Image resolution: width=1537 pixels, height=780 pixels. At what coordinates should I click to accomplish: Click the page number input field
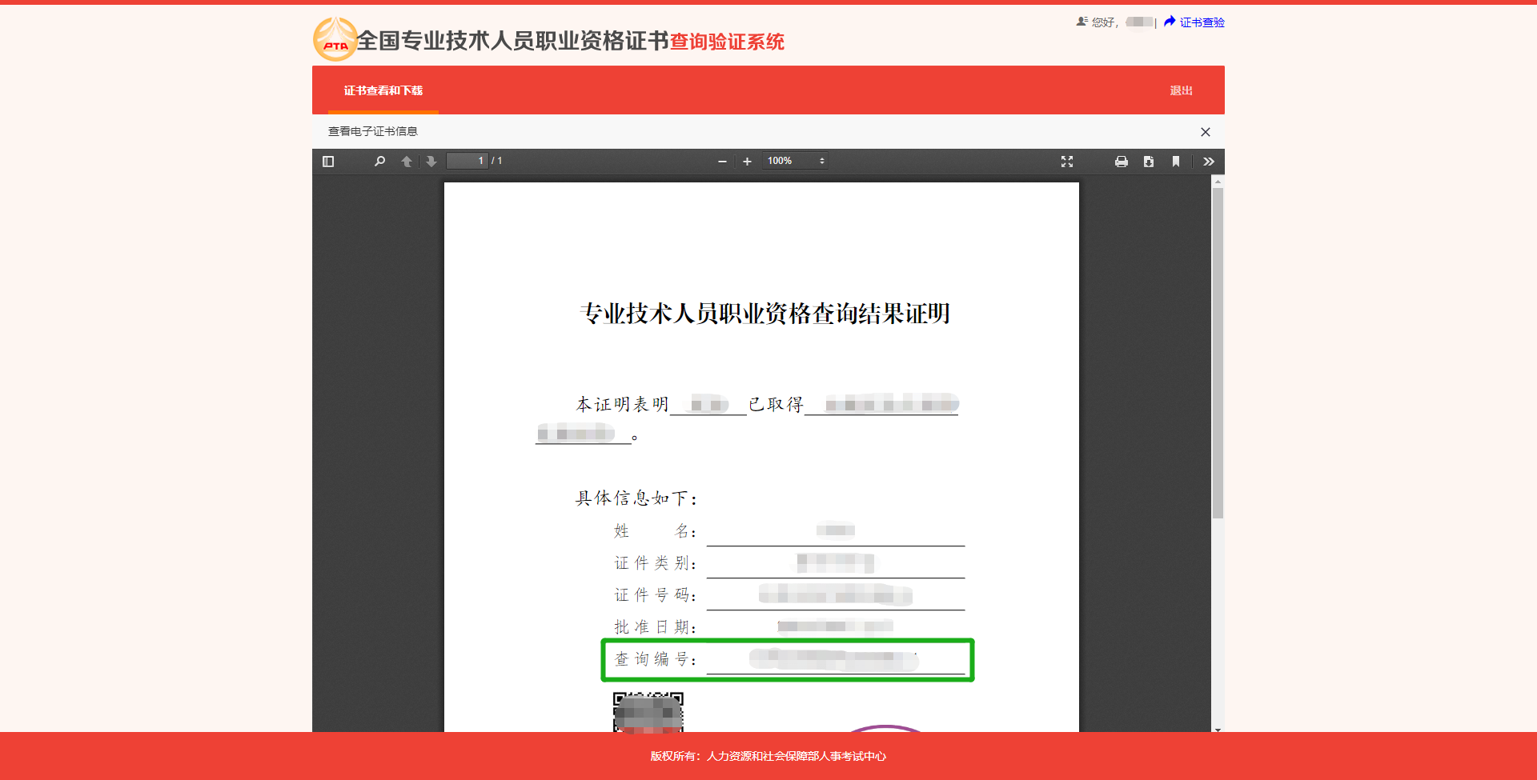[x=468, y=161]
